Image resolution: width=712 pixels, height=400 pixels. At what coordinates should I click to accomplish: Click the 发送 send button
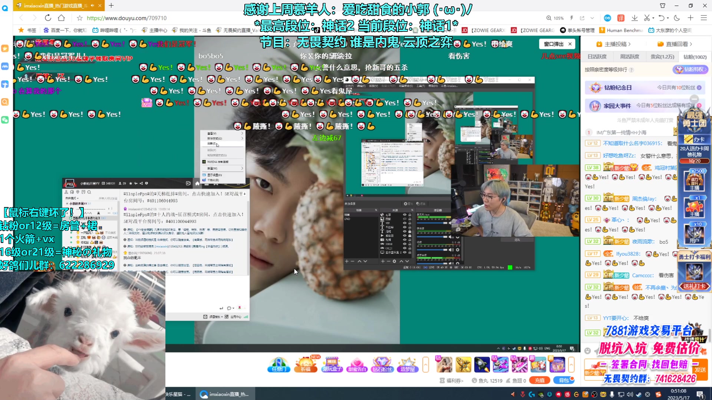click(x=701, y=370)
